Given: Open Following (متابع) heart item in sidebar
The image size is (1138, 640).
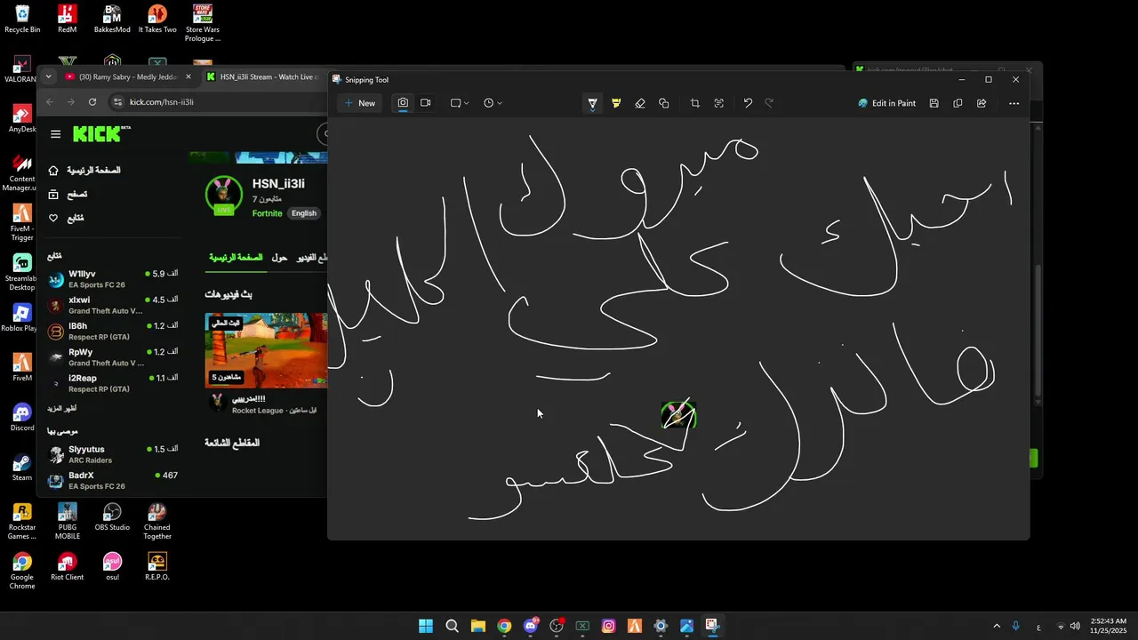Looking at the screenshot, I should [x=67, y=218].
